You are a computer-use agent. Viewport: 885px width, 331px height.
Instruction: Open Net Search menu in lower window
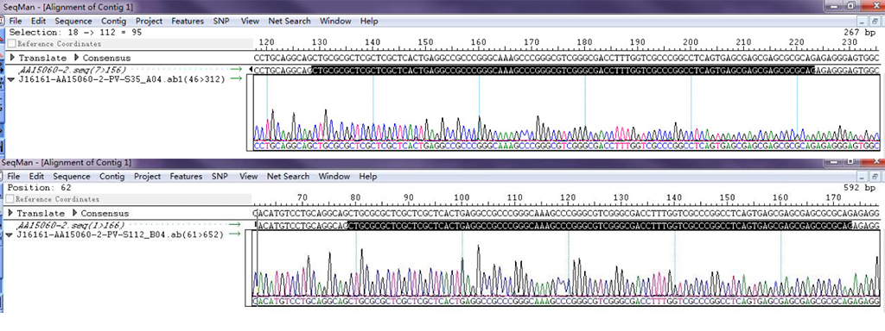(x=288, y=176)
